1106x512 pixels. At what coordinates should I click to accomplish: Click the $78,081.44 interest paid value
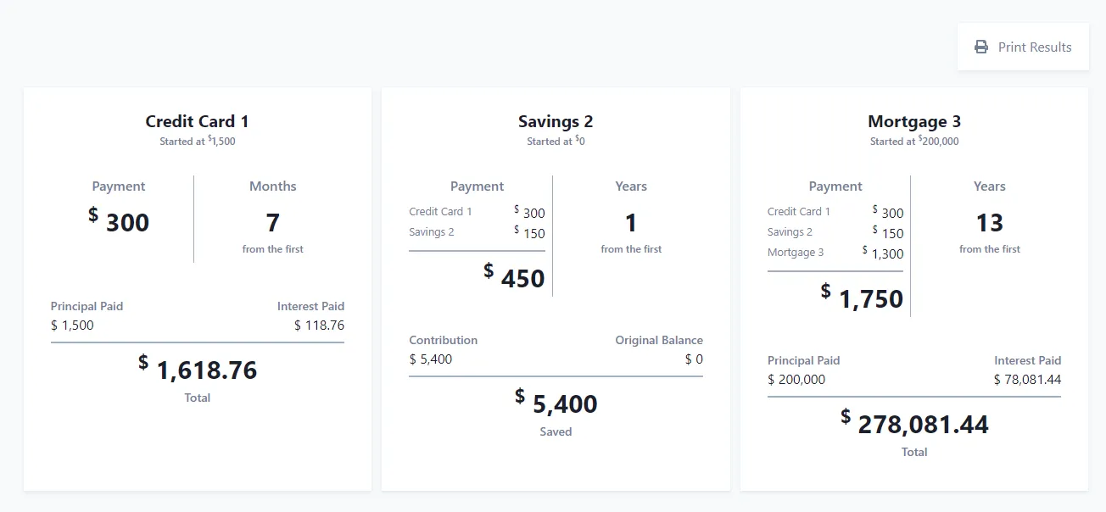click(1027, 379)
